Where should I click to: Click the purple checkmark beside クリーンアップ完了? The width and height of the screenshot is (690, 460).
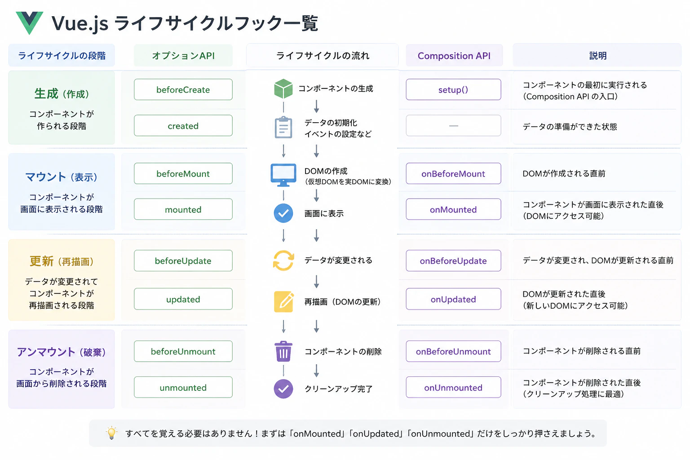(x=283, y=389)
